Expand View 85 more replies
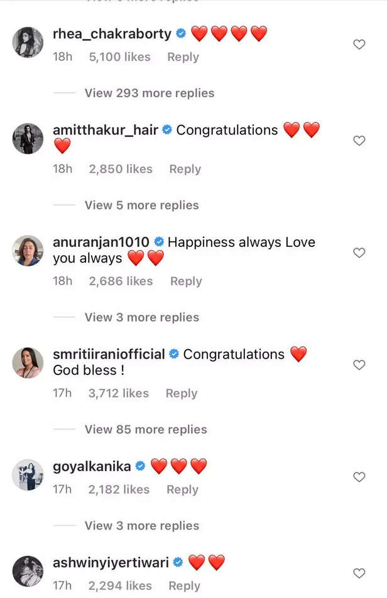Screen dimensions: 387x598 click(146, 430)
